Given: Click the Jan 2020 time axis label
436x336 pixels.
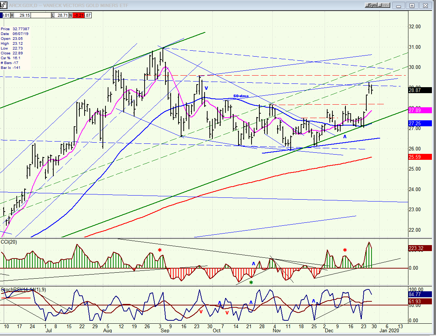Looking at the screenshot, I should [x=389, y=331].
